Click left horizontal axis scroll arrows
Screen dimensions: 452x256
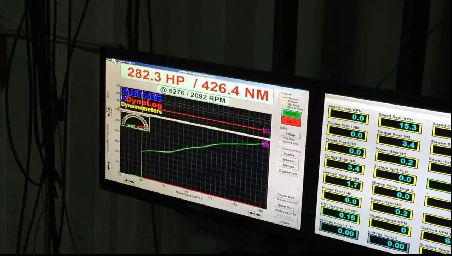pos(129,181)
